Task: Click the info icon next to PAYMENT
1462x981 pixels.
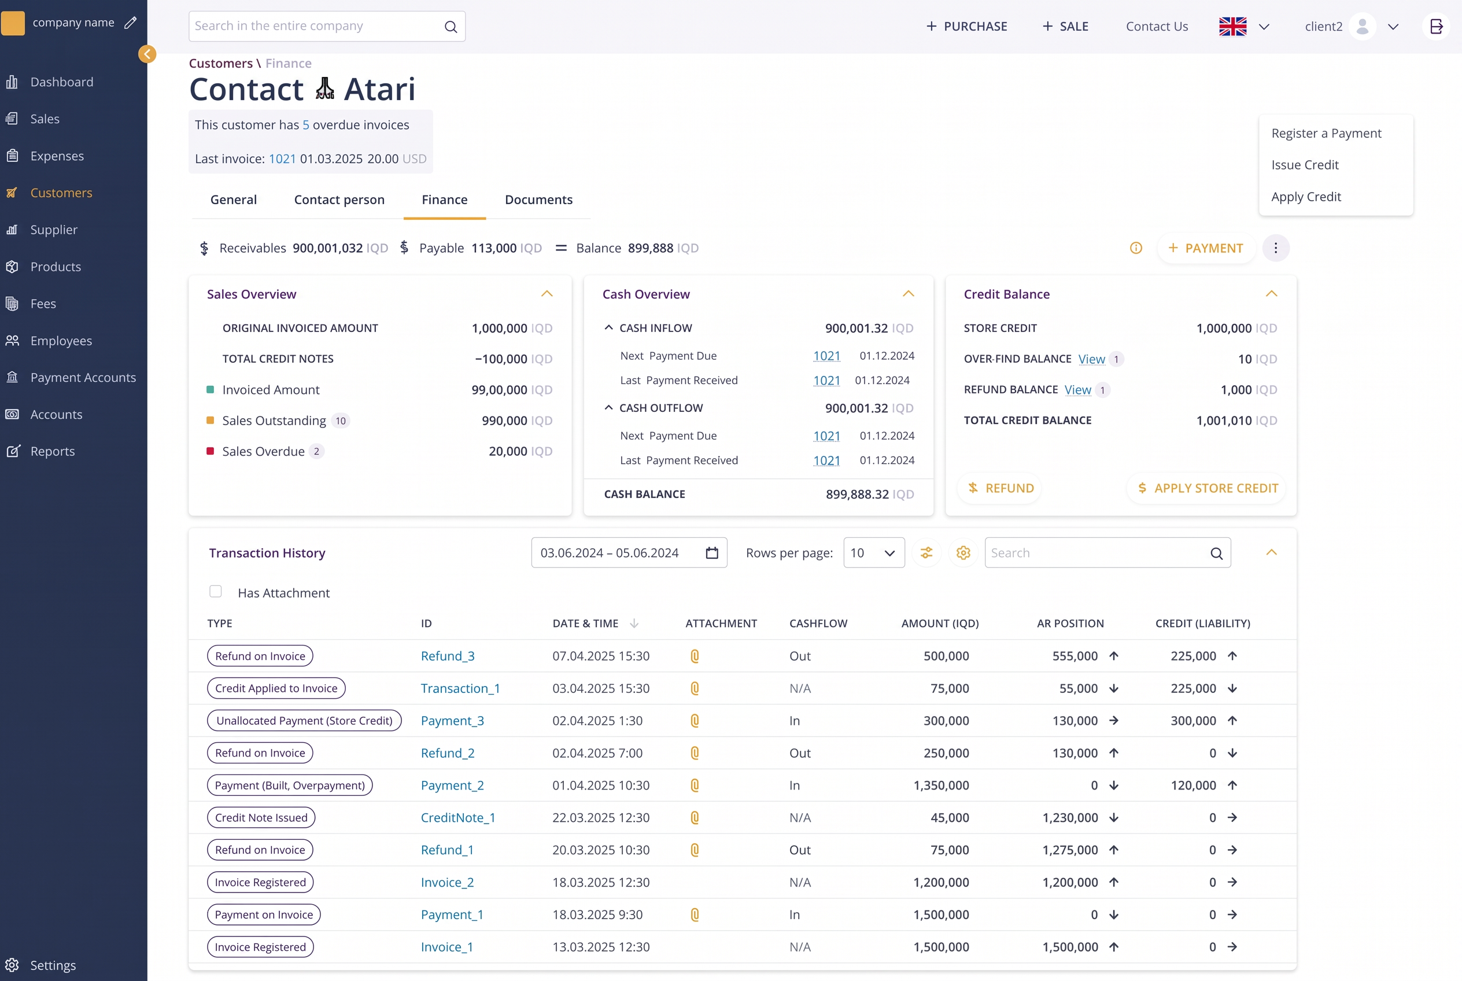Action: pos(1136,248)
